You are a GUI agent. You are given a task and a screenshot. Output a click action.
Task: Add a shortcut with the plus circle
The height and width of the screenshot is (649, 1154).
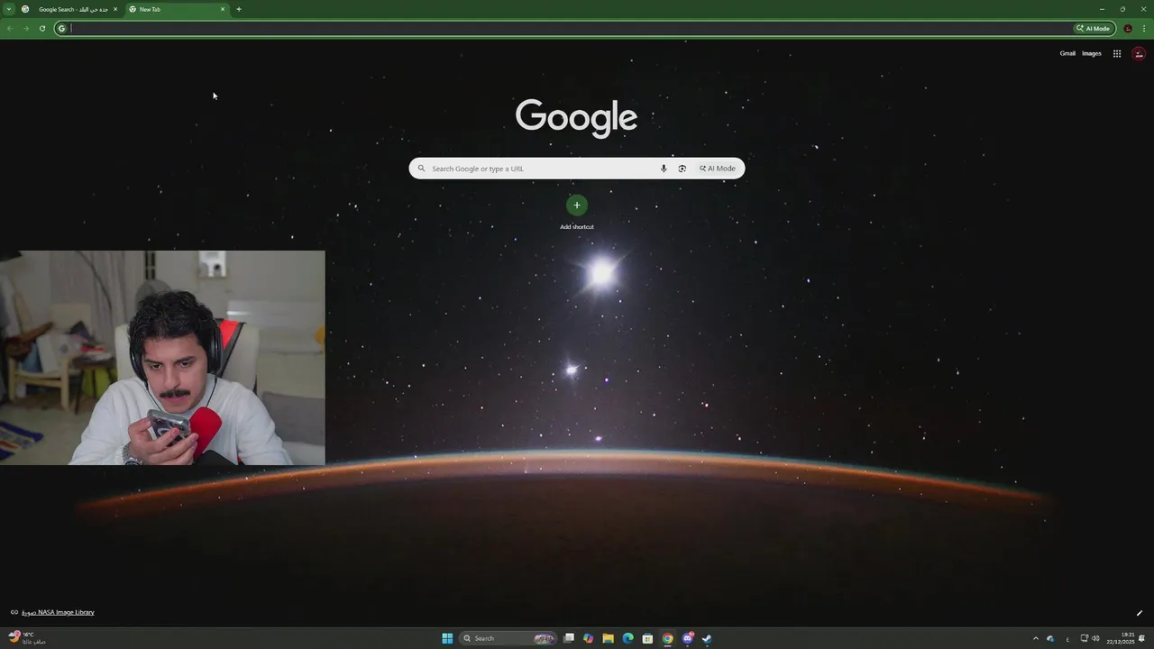577,206
